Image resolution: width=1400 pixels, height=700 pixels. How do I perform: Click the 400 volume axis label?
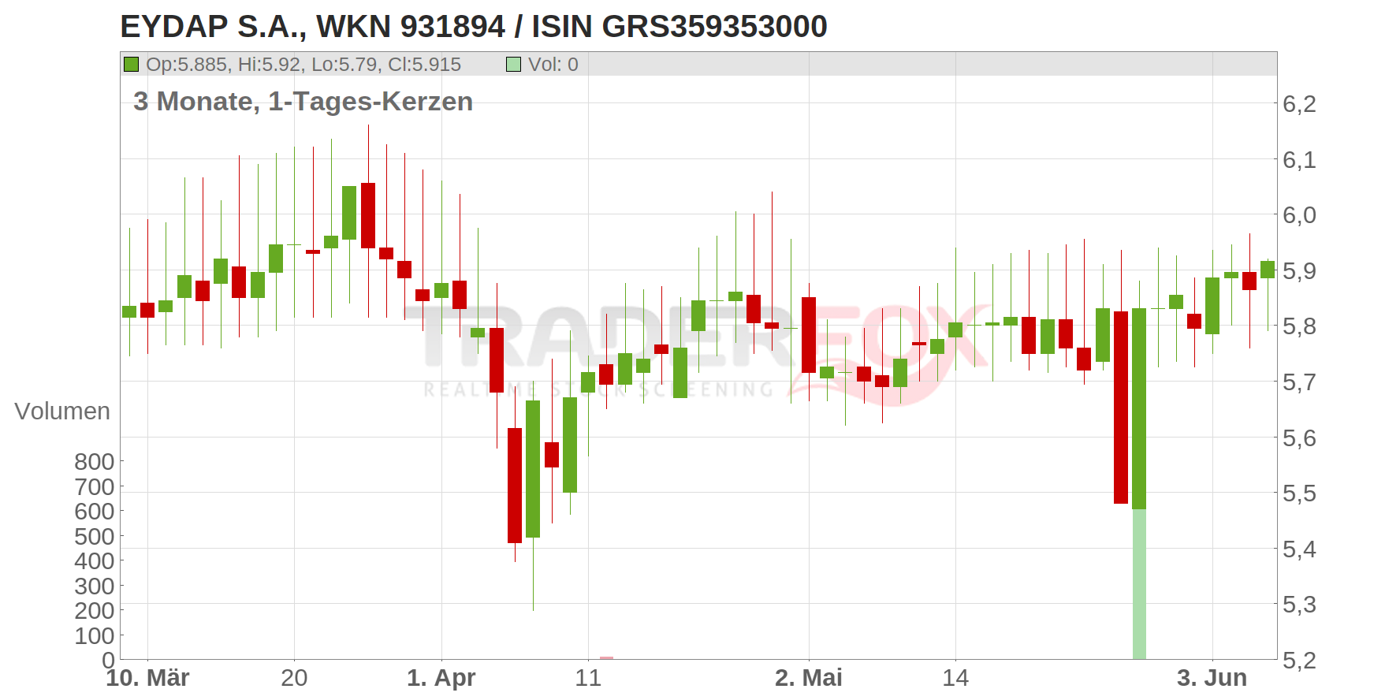[95, 561]
